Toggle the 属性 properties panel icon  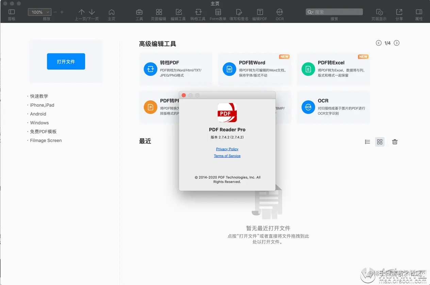click(x=419, y=12)
